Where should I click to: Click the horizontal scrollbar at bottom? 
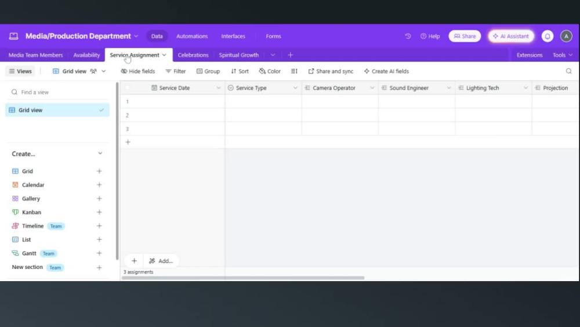point(243,278)
